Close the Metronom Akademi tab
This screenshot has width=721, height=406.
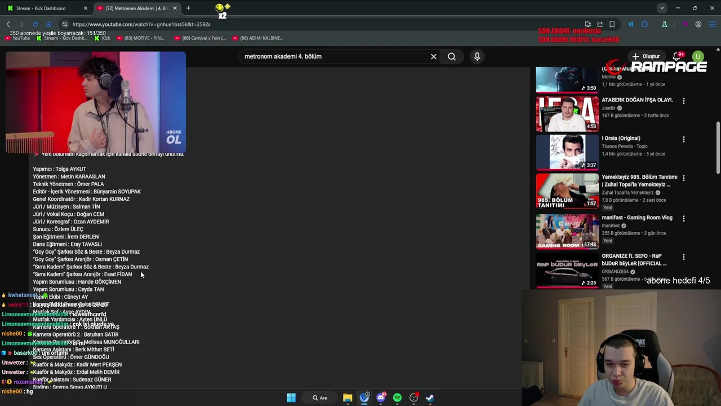click(x=175, y=8)
